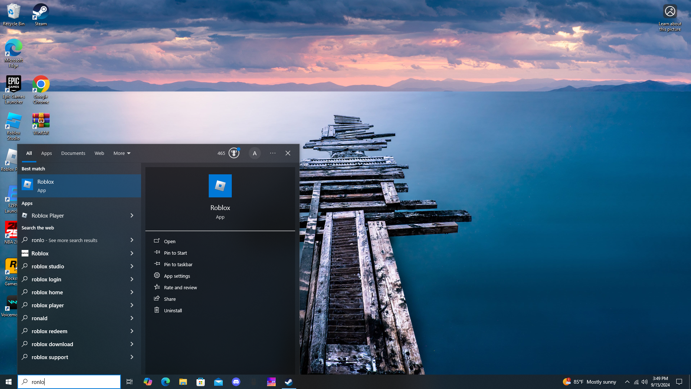Viewport: 691px width, 389px height.
Task: Click the account avatar A button
Action: click(x=254, y=153)
